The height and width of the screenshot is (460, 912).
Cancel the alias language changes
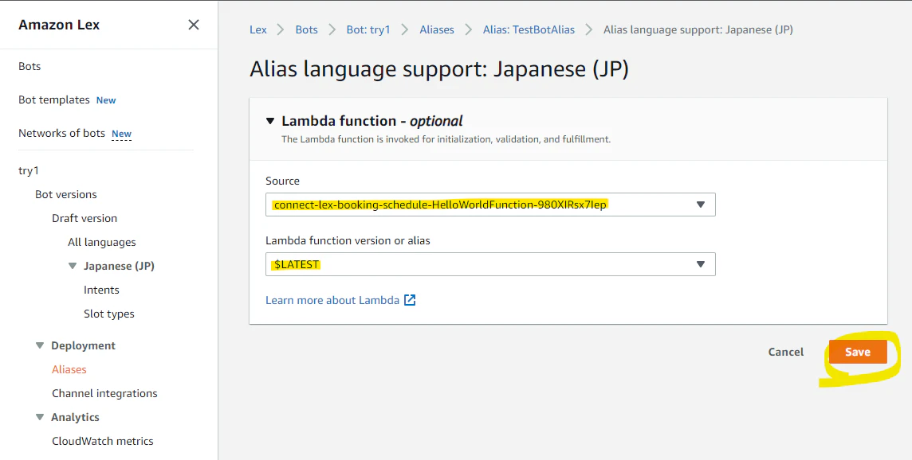point(786,352)
